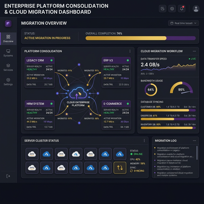Click the purple app logo in the sidebar
The width and height of the screenshot is (204, 204).
8,24
